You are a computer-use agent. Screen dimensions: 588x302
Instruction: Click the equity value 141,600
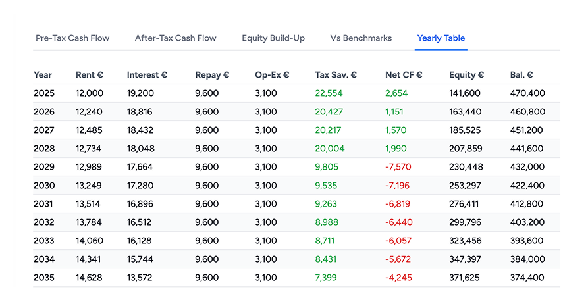[465, 93]
